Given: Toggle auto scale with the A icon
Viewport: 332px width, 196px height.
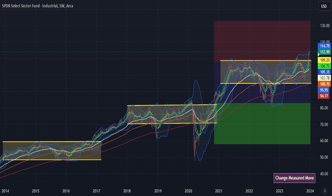Looking at the screenshot, I should coord(325,191).
